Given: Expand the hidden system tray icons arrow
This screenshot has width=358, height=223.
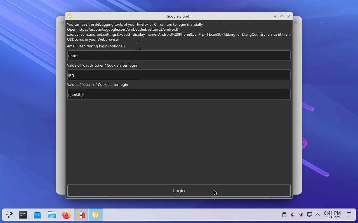Looking at the screenshot, I should [x=317, y=215].
